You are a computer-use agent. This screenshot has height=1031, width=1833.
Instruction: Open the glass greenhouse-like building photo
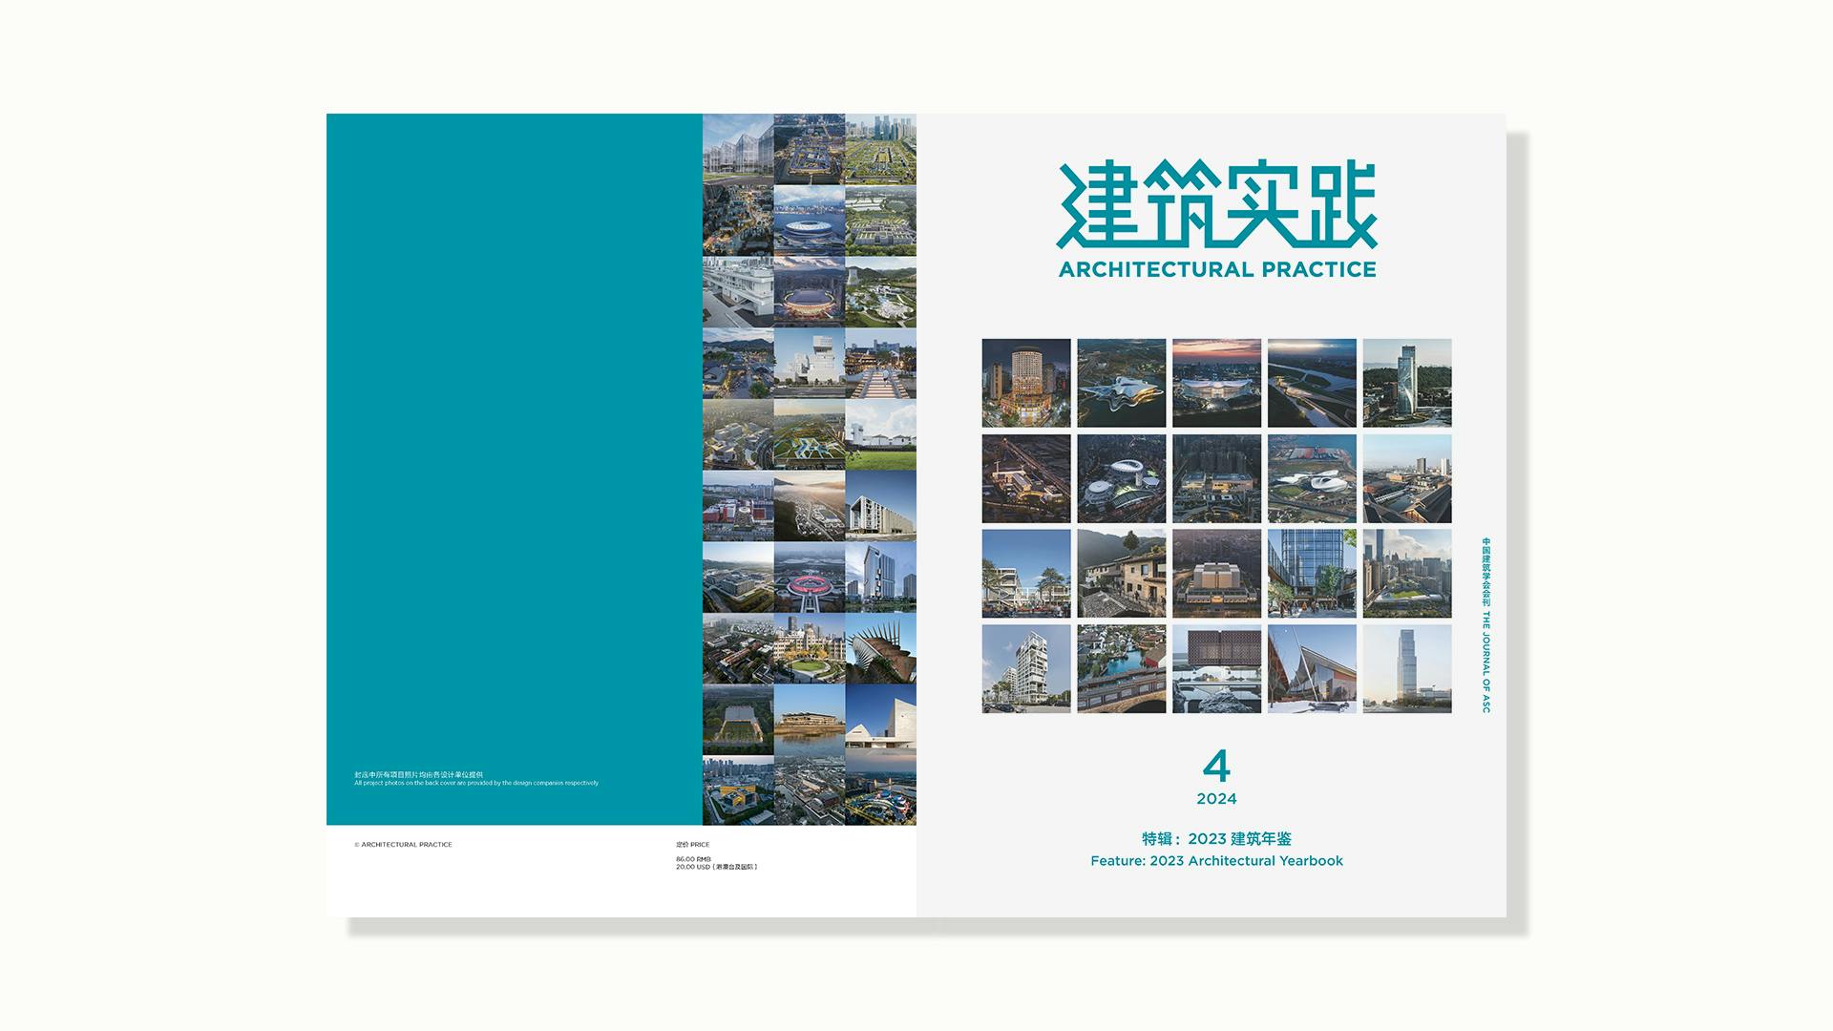[738, 149]
